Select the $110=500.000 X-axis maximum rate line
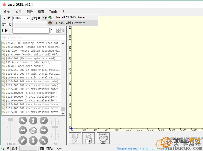The width and height of the screenshot is (203, 151). [31, 81]
